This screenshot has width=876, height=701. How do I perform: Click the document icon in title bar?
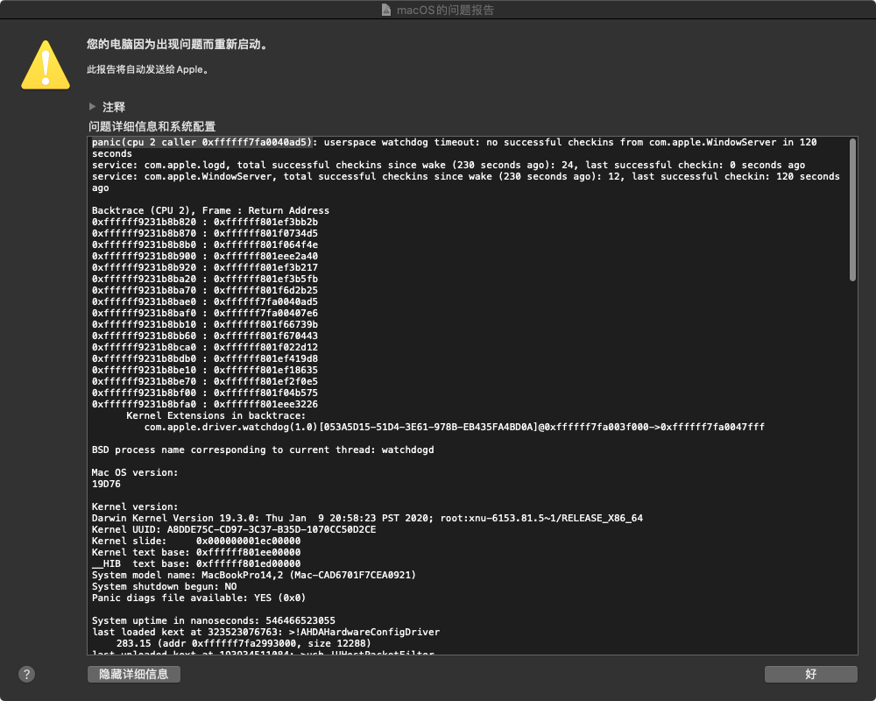[x=386, y=10]
